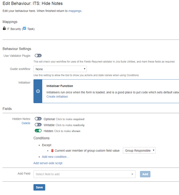Click the info icon in Initialiser panel

[x=38, y=91]
